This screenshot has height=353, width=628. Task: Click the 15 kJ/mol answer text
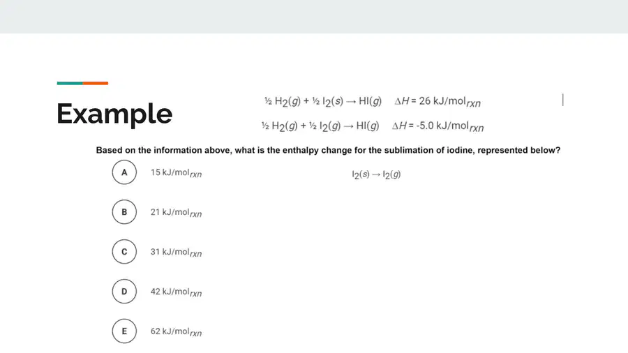pyautogui.click(x=177, y=173)
